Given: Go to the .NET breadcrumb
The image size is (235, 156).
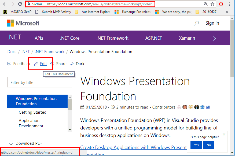Looking at the screenshot, I should point(25,52).
